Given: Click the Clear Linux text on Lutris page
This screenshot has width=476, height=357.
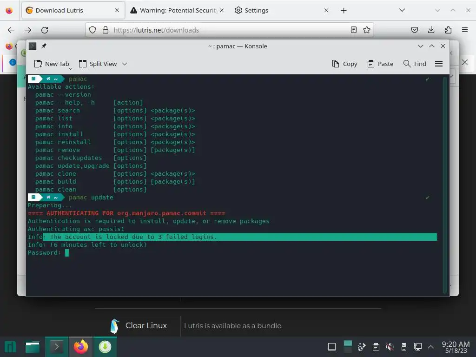Looking at the screenshot, I should 146,325.
